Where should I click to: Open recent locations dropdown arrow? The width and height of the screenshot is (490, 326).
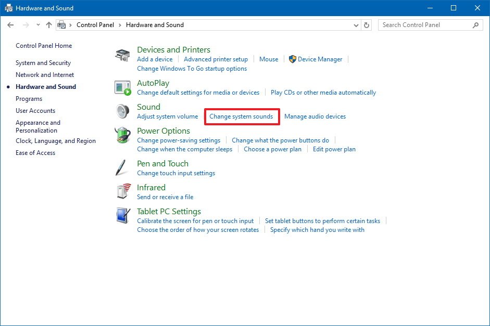click(x=38, y=25)
